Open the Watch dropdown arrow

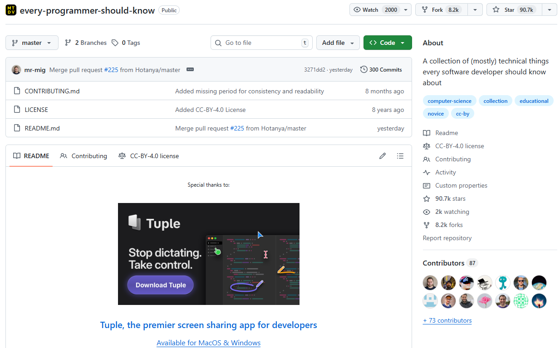[x=406, y=10]
